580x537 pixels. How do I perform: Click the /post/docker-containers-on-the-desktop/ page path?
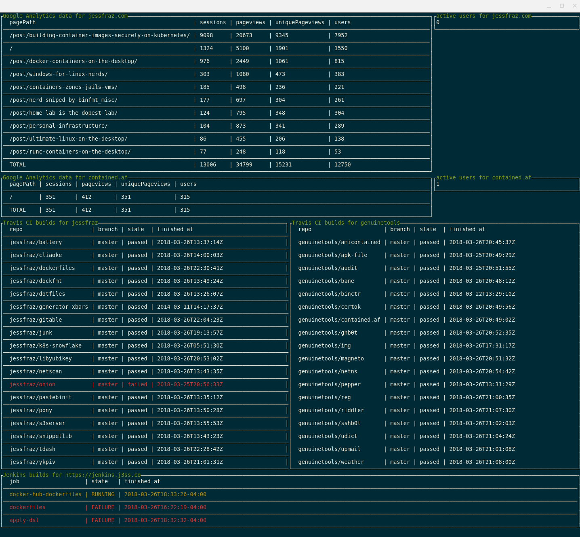point(74,61)
